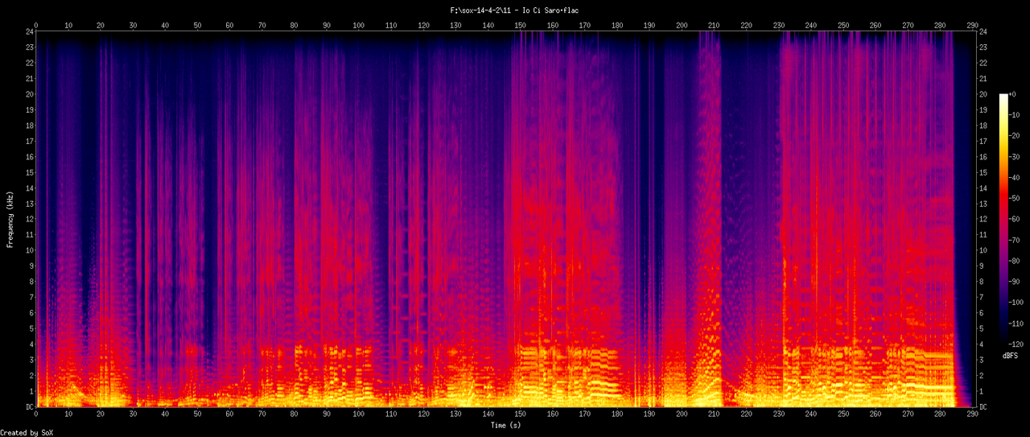Select the '+0' value on the dBFS scale
Screen dimensions: 1030x437
1013,94
